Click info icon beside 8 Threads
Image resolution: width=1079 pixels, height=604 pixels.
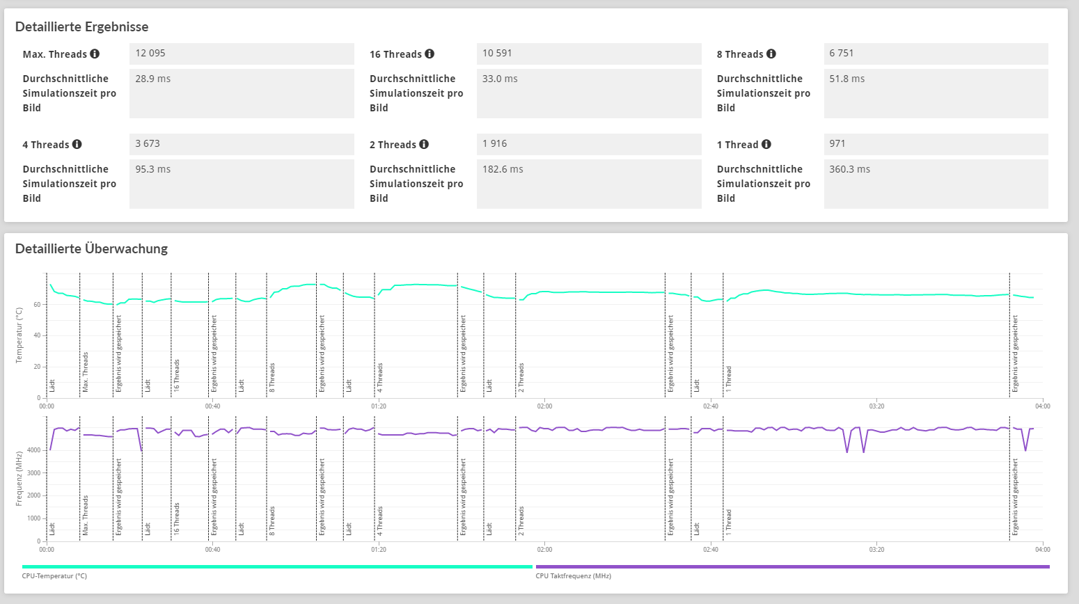[771, 54]
